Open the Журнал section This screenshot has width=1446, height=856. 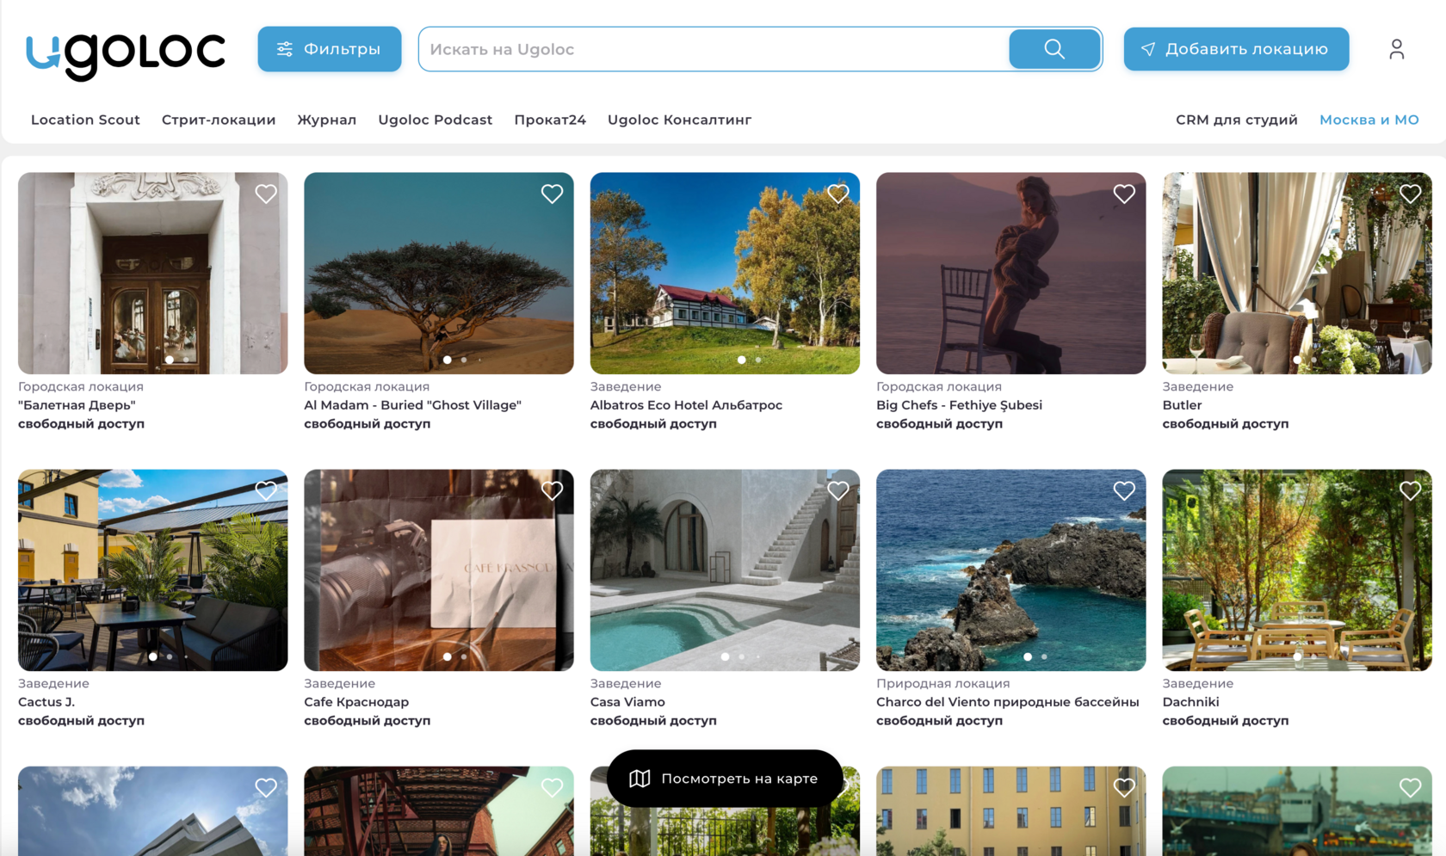click(327, 120)
